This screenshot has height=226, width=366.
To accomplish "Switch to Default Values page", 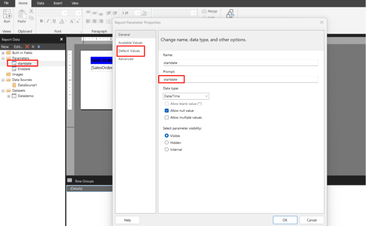I will 129,51.
